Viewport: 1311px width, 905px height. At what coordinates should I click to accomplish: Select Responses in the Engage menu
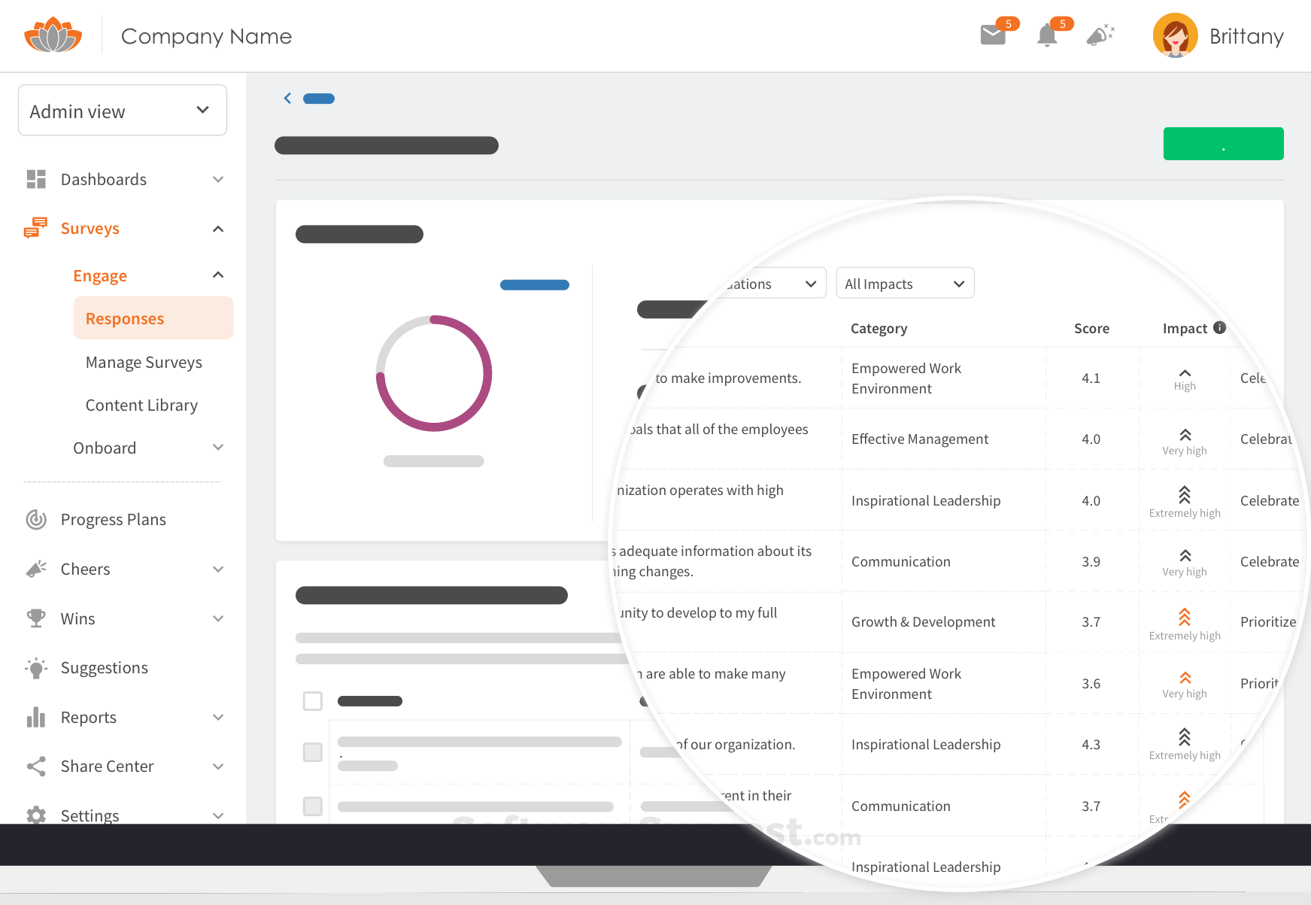click(x=124, y=318)
